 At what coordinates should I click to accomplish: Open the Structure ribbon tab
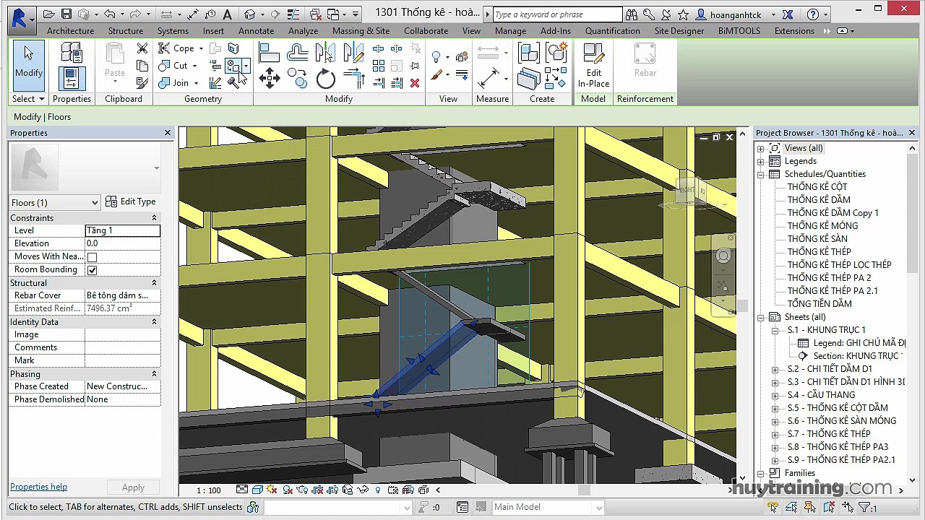pos(126,31)
